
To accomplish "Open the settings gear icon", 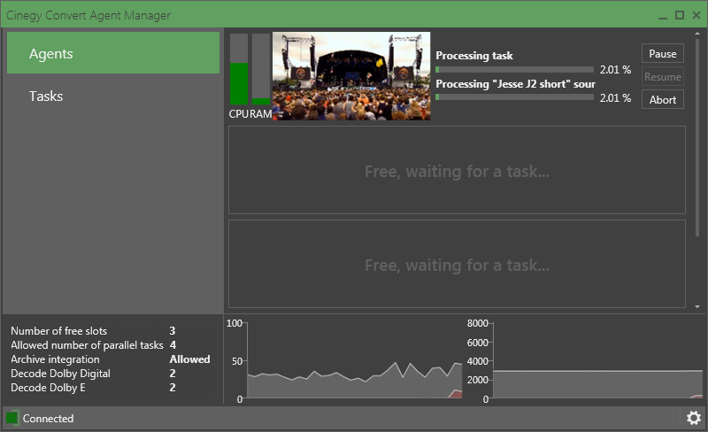I will click(x=694, y=418).
